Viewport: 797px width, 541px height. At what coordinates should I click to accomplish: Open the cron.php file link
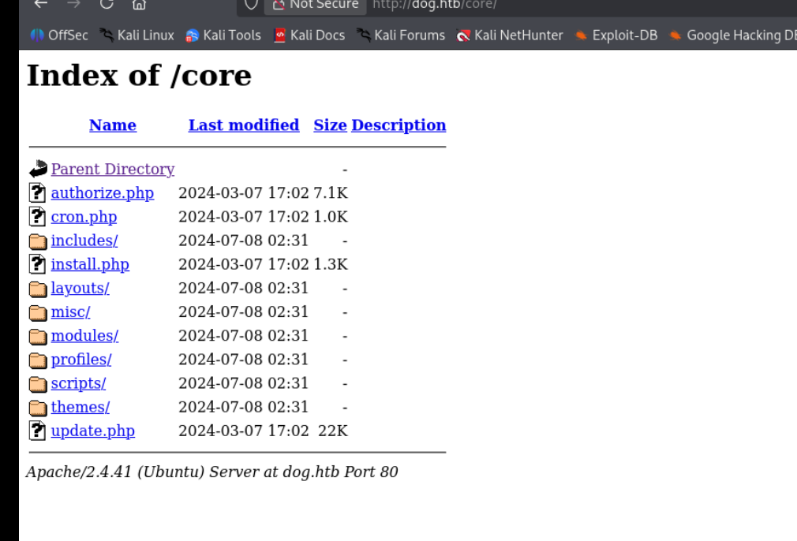pyautogui.click(x=84, y=217)
